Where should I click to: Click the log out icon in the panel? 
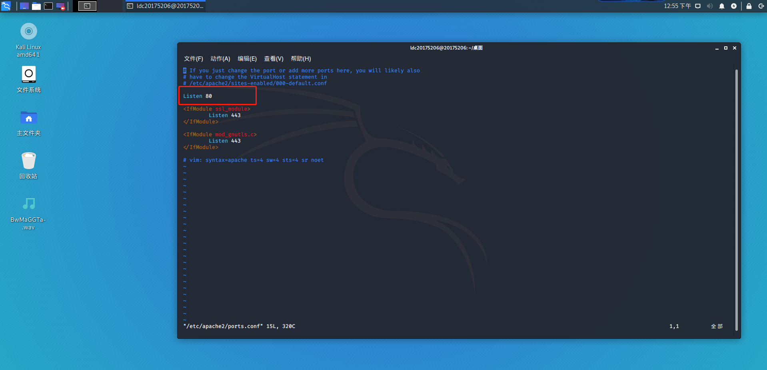[761, 6]
